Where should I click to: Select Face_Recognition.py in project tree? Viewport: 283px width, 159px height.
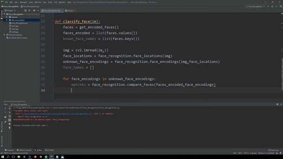(x=19, y=23)
